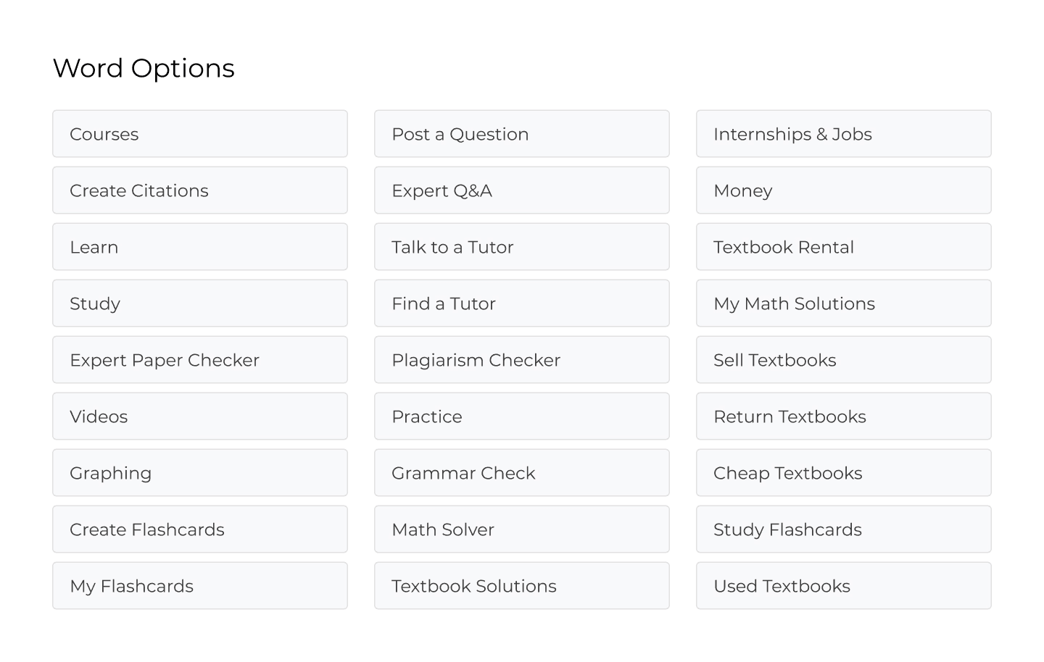Click the Grammar Check option
Viewport: 1044px width, 662px height.
[x=521, y=473]
